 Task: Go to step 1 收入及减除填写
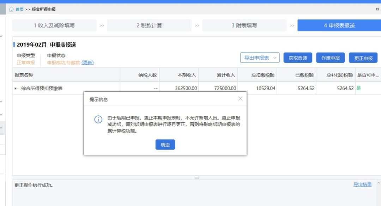click(x=54, y=25)
